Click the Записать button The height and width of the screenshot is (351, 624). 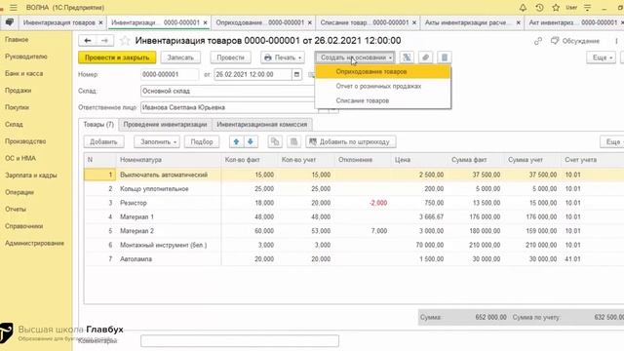tap(180, 58)
